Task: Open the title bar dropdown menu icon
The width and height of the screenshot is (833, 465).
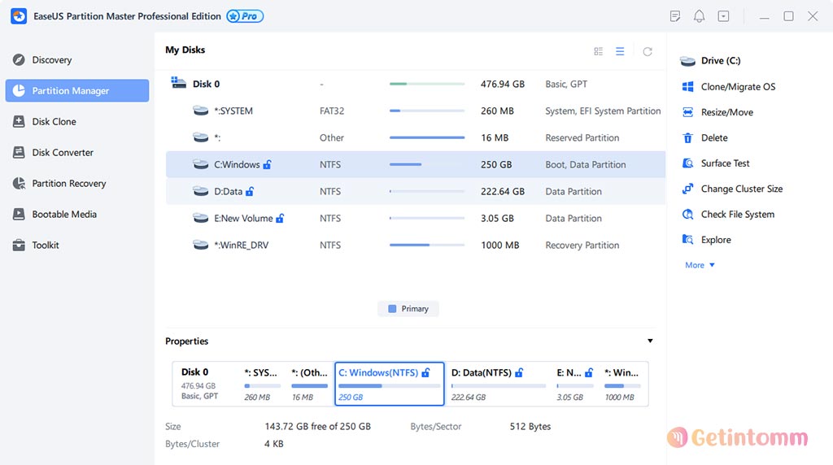Action: tap(723, 16)
